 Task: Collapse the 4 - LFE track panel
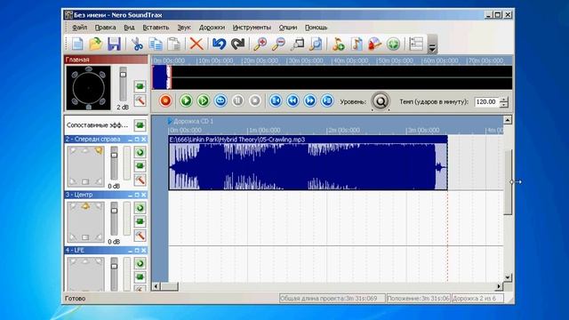[x=130, y=251]
